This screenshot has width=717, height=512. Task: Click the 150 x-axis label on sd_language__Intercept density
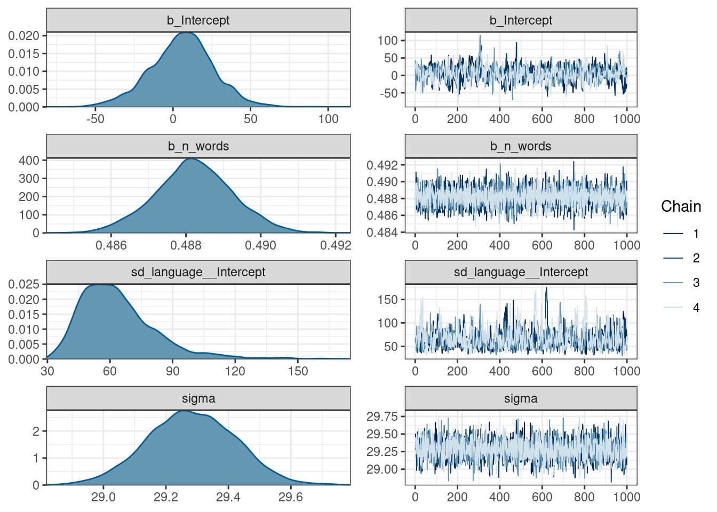(298, 371)
